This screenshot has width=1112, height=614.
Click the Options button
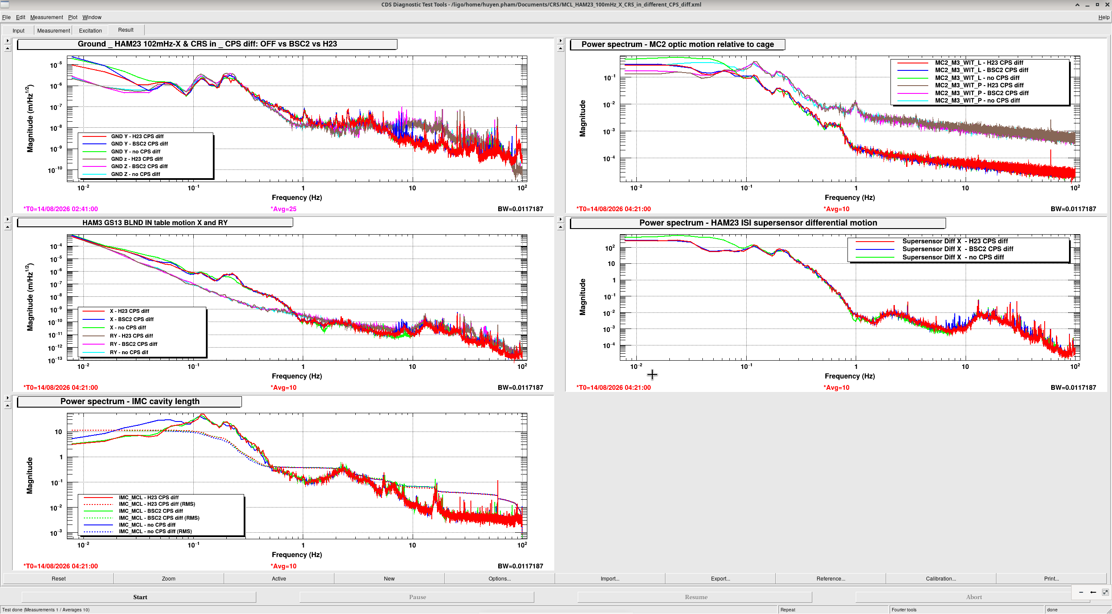tap(500, 579)
